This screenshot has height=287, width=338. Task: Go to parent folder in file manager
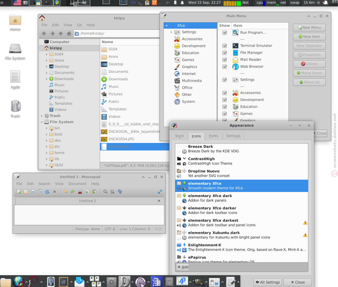[x=61, y=33]
